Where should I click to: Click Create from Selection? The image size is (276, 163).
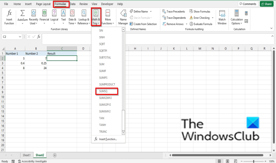[143, 24]
